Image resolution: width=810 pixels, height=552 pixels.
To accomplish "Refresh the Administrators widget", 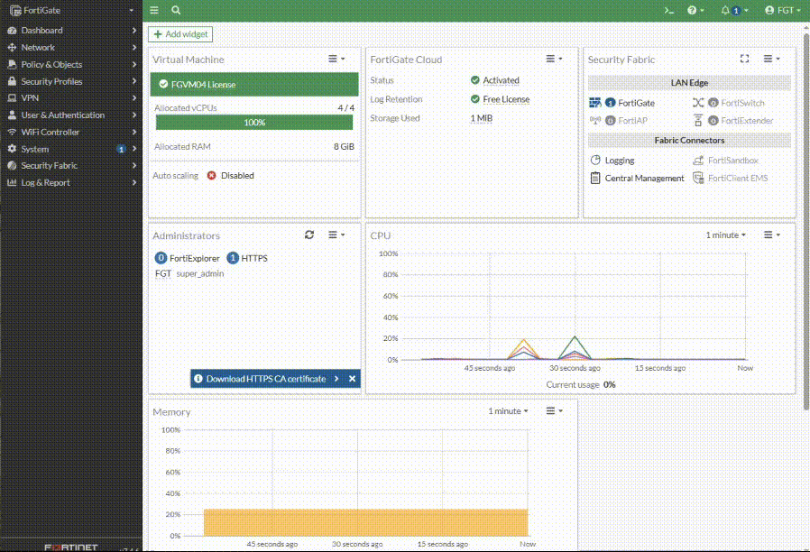I will (x=309, y=235).
